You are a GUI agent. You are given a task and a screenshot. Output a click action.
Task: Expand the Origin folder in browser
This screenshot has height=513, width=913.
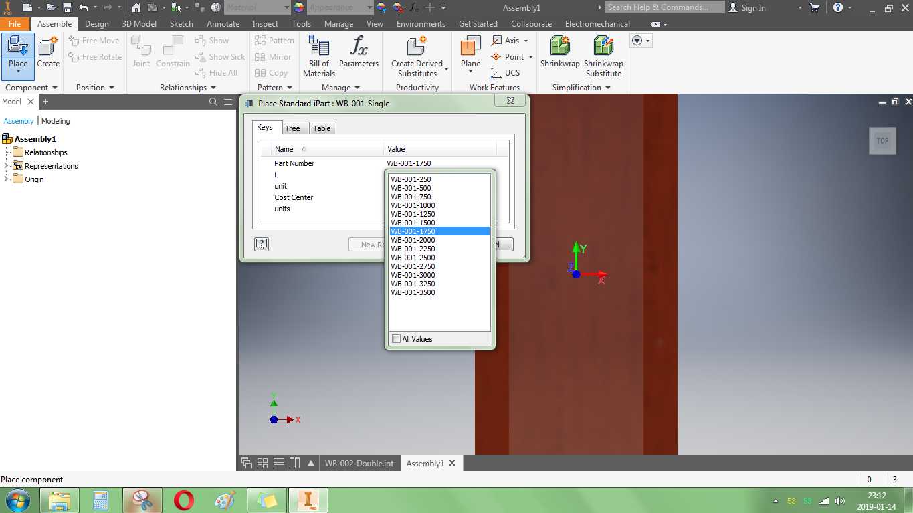click(x=7, y=179)
